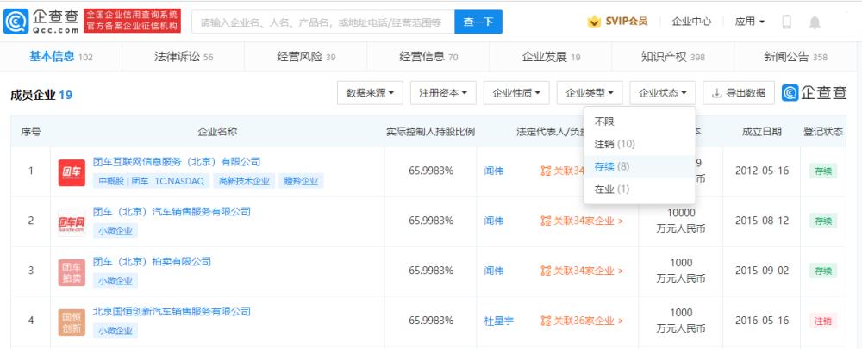This screenshot has width=862, height=349.
Task: Click 闻伟 legal representative in row 3
Action: 494,271
